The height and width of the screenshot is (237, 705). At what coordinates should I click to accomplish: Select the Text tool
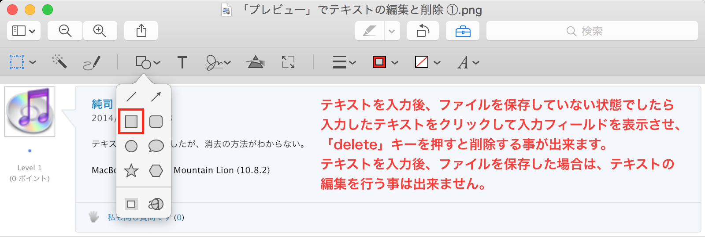coord(182,62)
